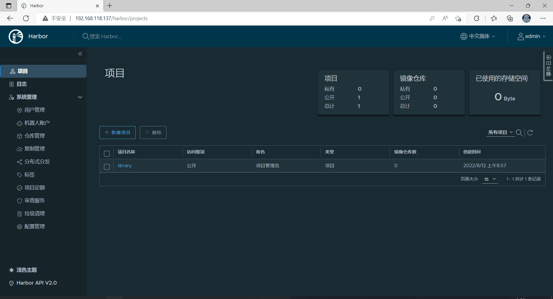The width and height of the screenshot is (553, 299).
Task: Collapse the sidebar with double-chevron icon
Action: 80,54
